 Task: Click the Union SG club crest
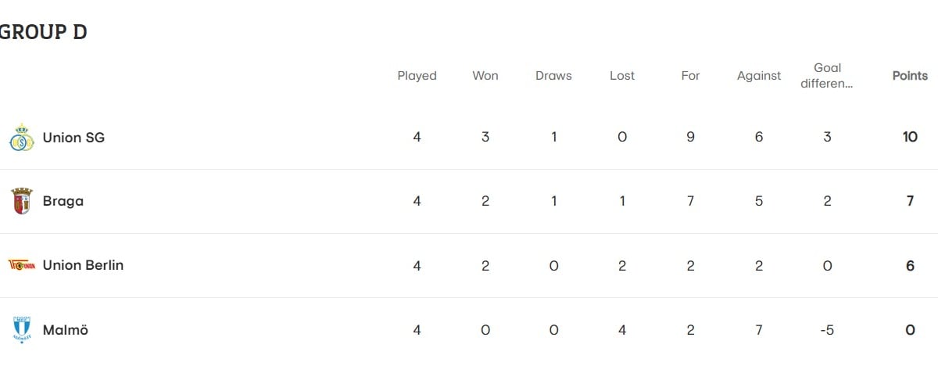[x=21, y=138]
